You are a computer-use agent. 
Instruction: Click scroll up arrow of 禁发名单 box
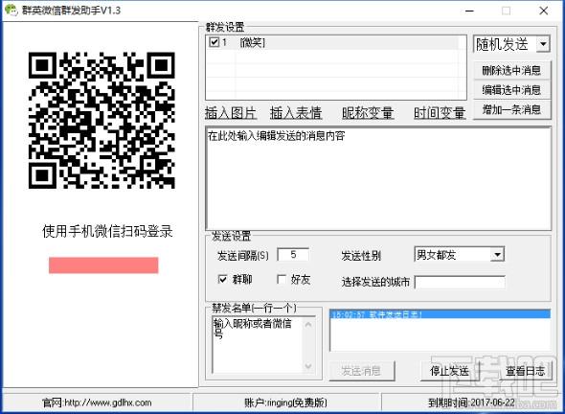[308, 324]
